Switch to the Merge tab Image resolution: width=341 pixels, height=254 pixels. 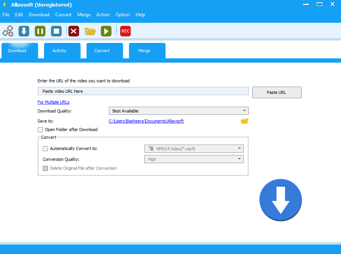click(x=147, y=51)
